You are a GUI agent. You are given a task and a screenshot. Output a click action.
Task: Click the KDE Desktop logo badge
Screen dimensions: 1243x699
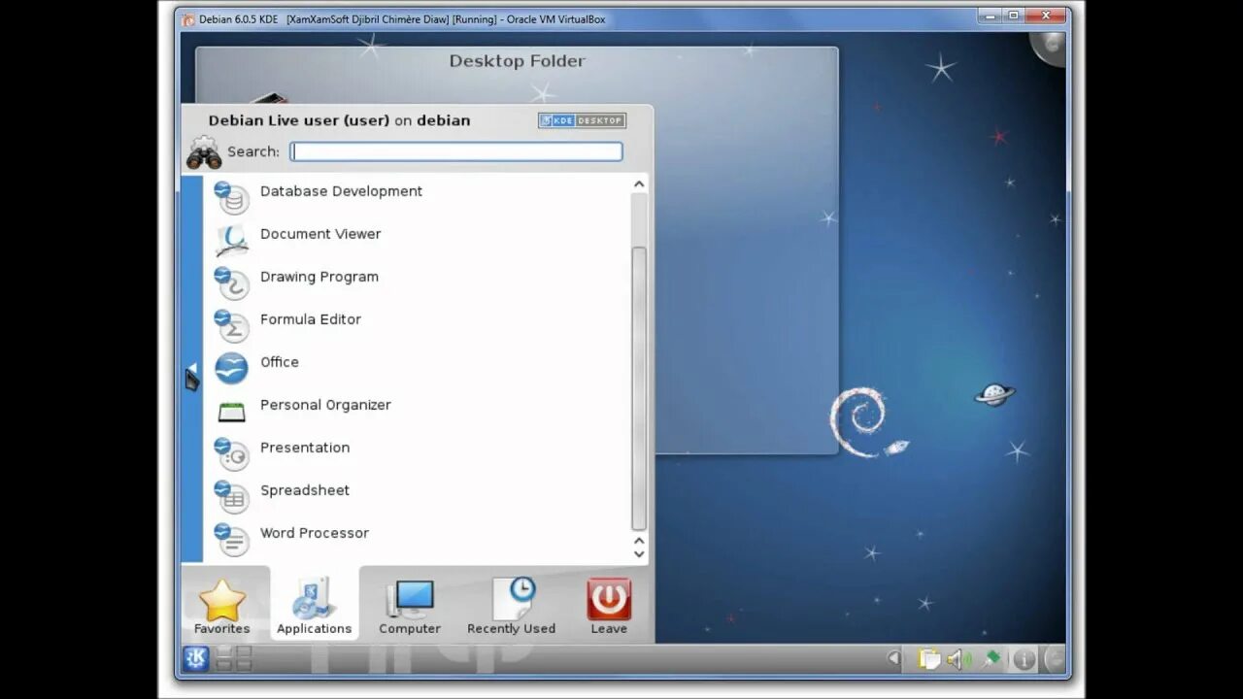[583, 120]
